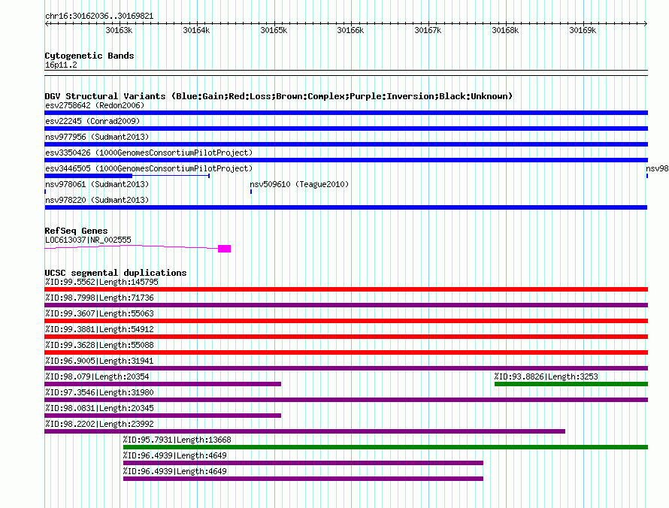Click the chr16:30162036..30169821 coordinate label

[99, 16]
